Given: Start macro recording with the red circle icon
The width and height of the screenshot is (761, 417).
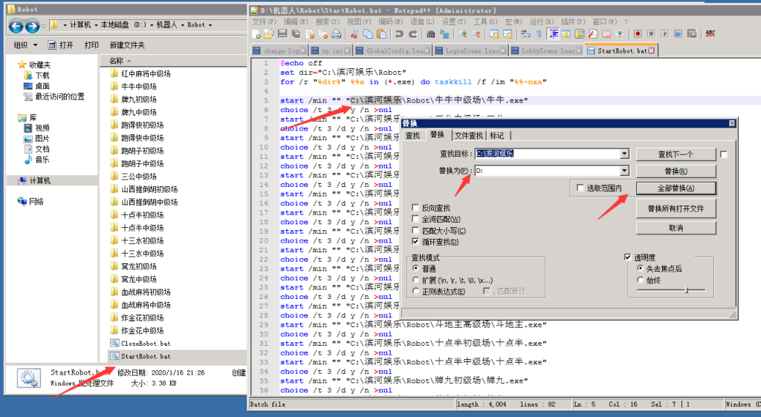Looking at the screenshot, I should click(x=638, y=34).
